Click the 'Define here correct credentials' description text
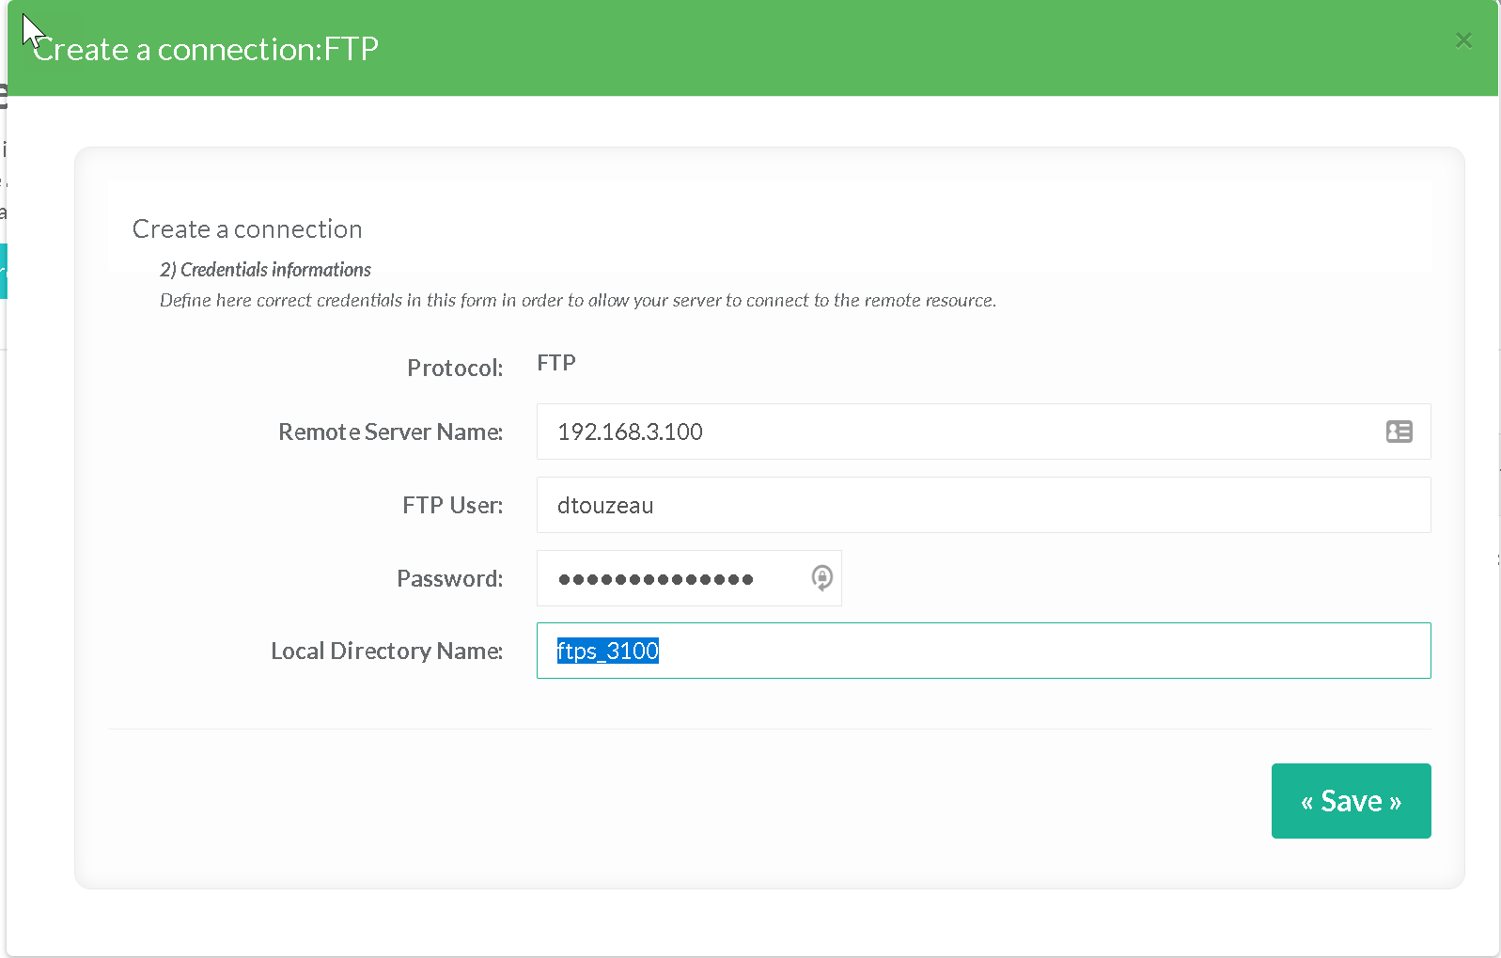1501x958 pixels. coord(577,301)
